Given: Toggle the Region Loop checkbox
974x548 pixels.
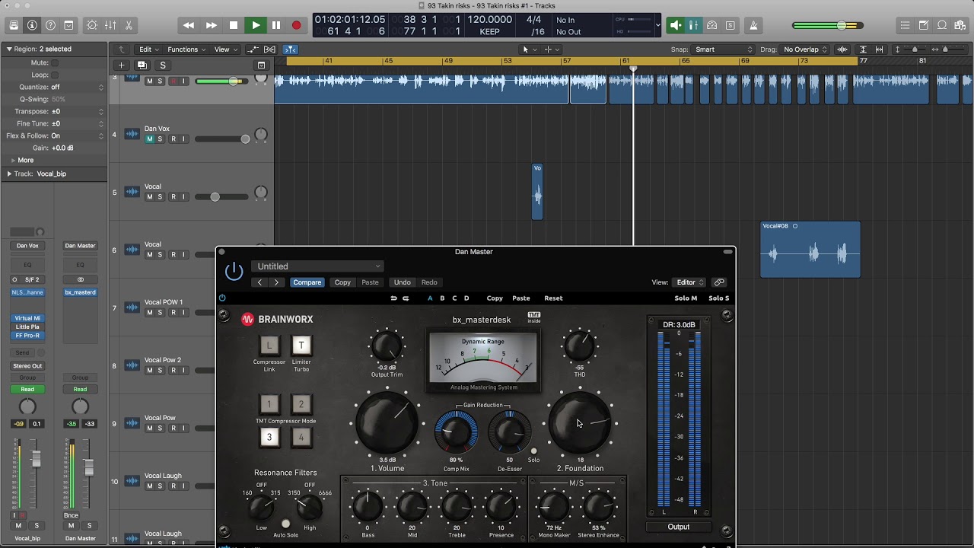Looking at the screenshot, I should pos(55,75).
